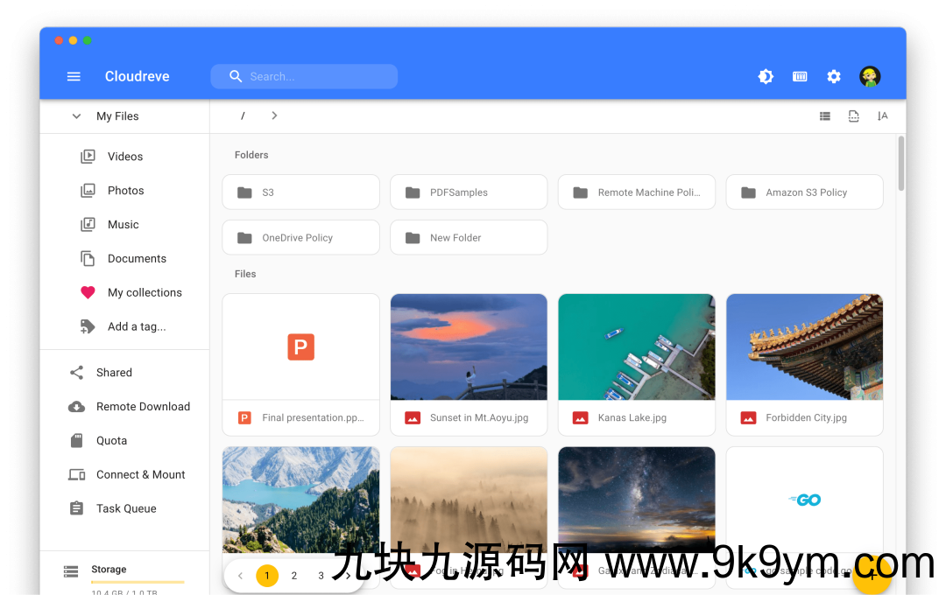Open the Amazon S3 Policy folder

pos(804,192)
